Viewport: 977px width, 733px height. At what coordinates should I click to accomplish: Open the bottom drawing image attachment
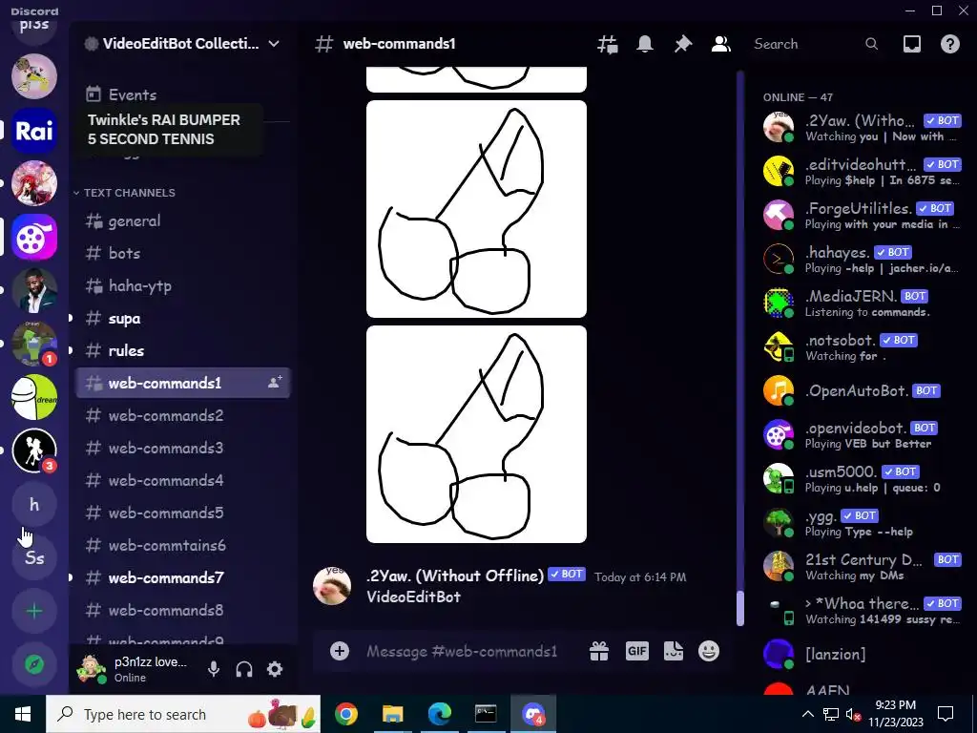[x=477, y=434]
